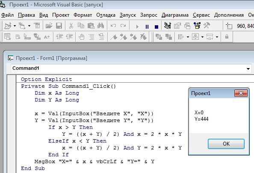Viewport: 254px width, 173px height.
Task: Click the Pause (Break) run button
Action: pyautogui.click(x=147, y=27)
